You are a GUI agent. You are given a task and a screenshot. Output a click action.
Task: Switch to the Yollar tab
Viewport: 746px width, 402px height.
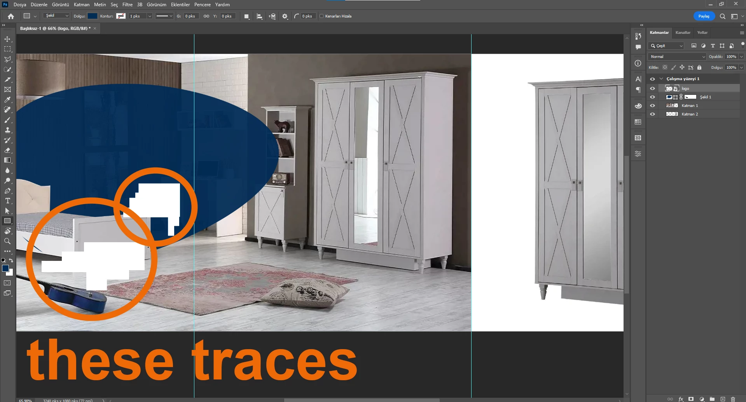pyautogui.click(x=702, y=33)
